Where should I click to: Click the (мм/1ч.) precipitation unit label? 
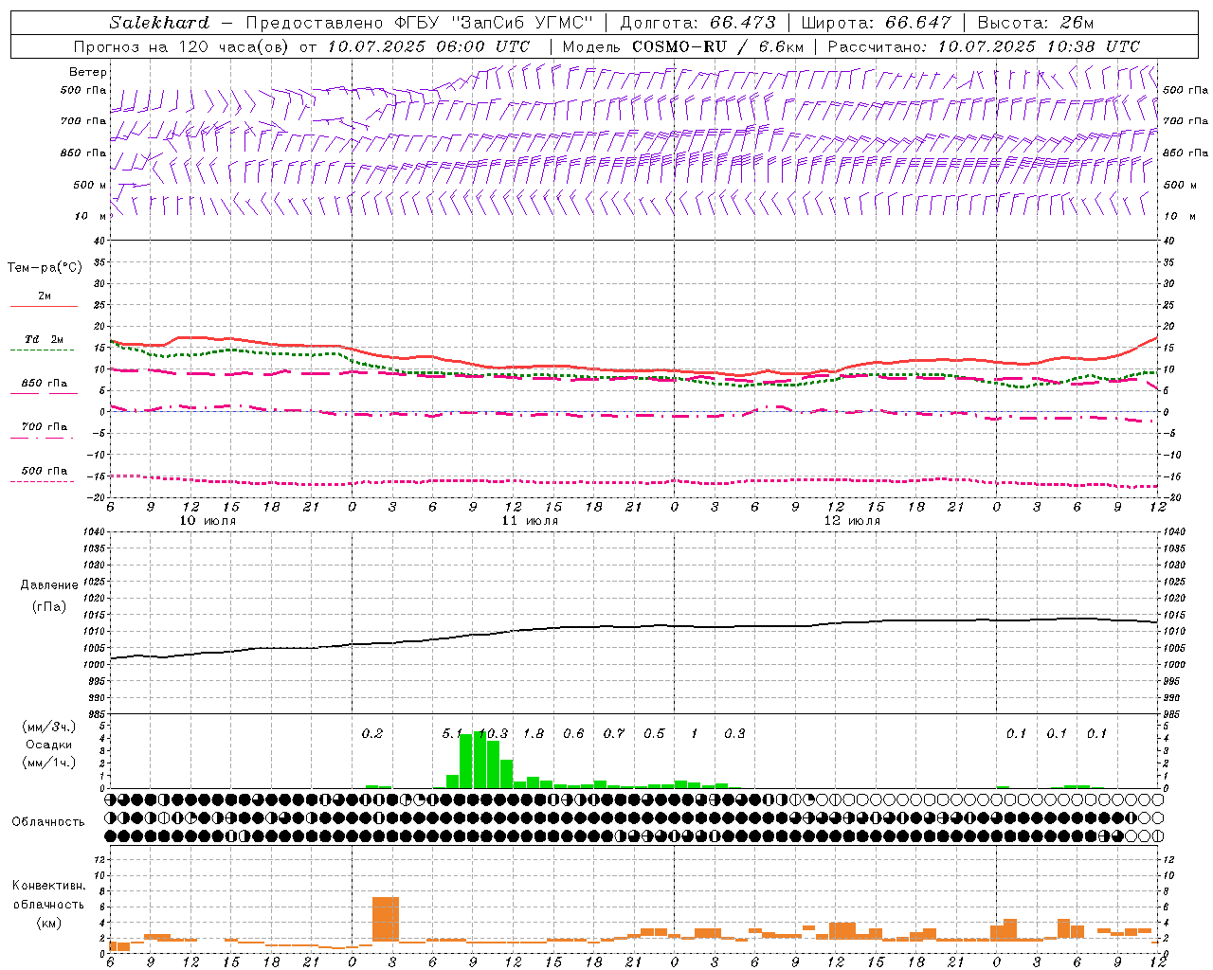(49, 763)
